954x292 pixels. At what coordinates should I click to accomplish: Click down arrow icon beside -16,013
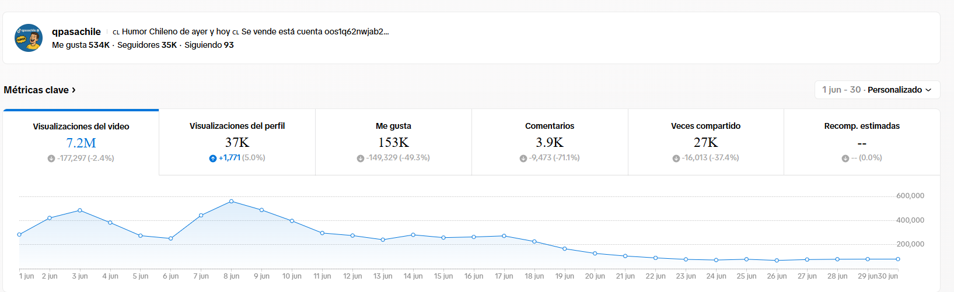(x=676, y=158)
